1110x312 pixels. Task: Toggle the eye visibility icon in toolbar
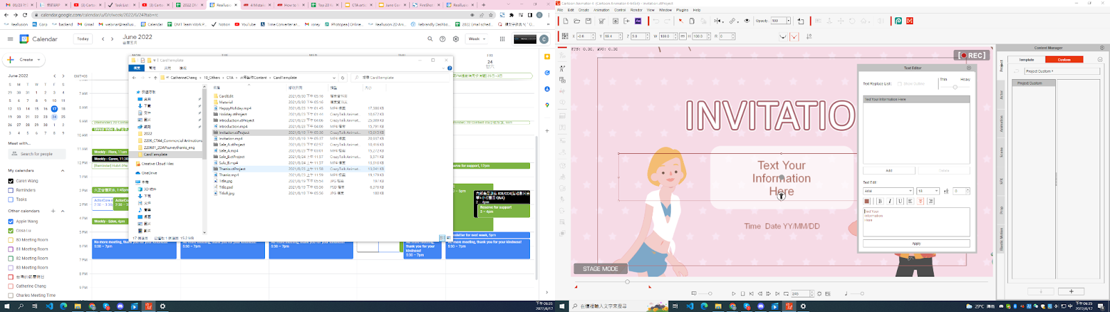[747, 21]
